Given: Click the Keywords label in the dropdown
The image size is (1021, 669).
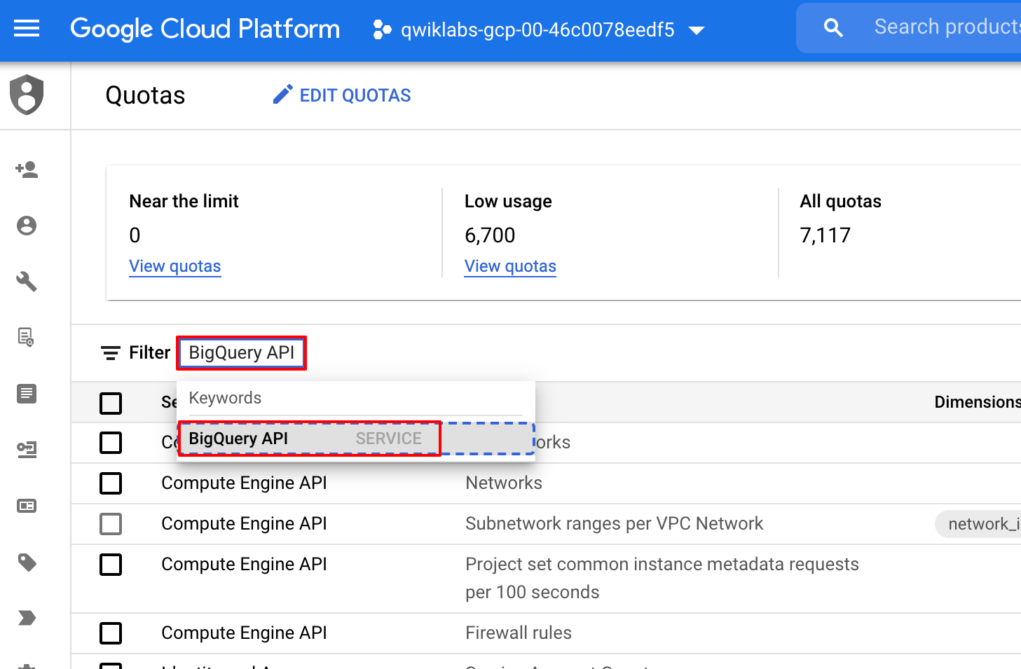Looking at the screenshot, I should pyautogui.click(x=225, y=398).
